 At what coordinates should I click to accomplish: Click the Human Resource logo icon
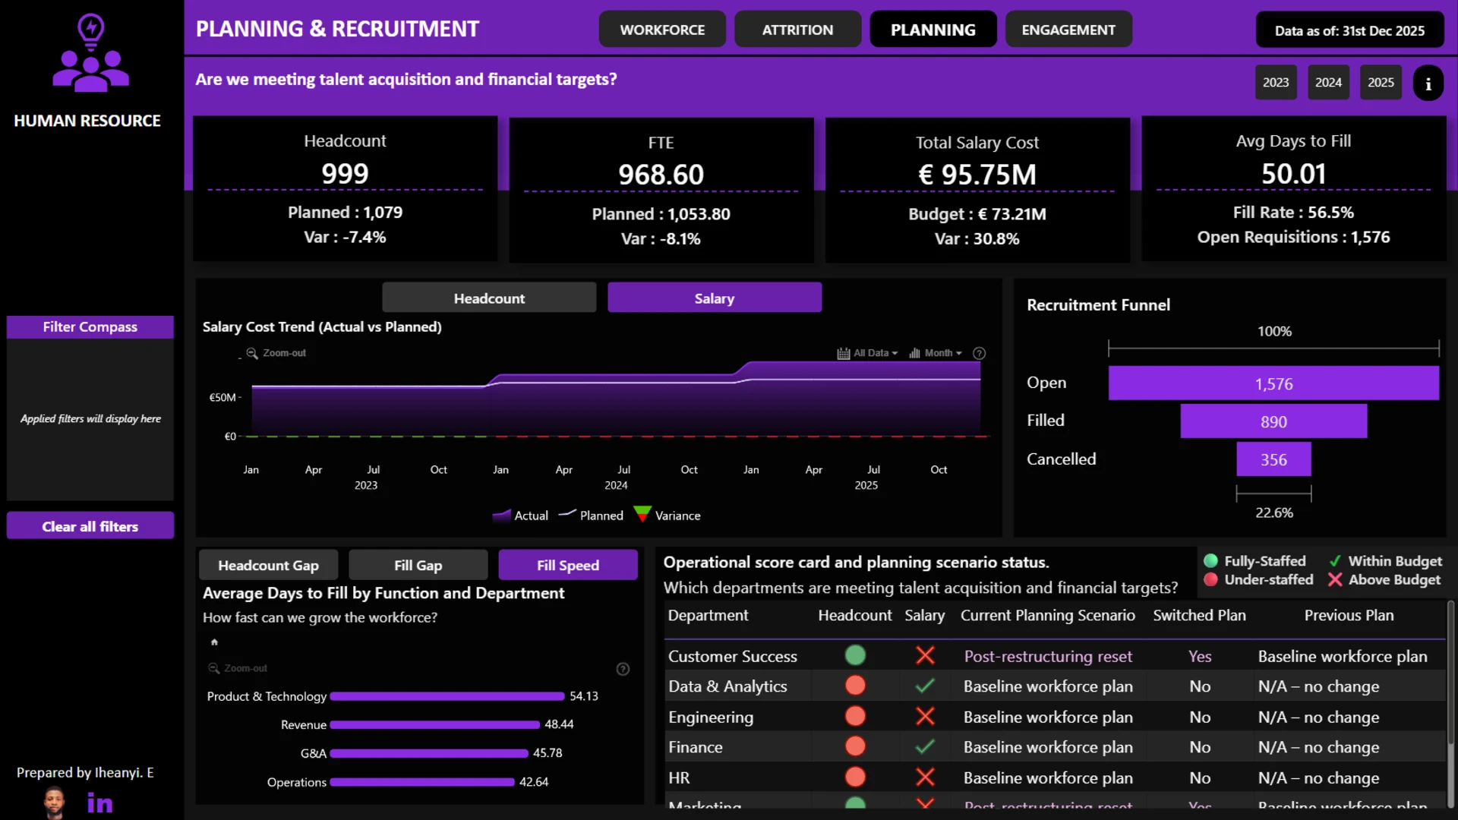pyautogui.click(x=91, y=52)
